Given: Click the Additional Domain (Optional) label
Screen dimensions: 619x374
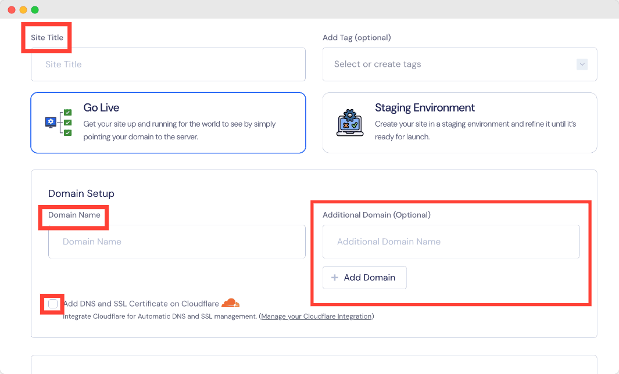Looking at the screenshot, I should [x=377, y=215].
